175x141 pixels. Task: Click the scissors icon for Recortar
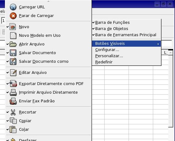click(x=13, y=112)
